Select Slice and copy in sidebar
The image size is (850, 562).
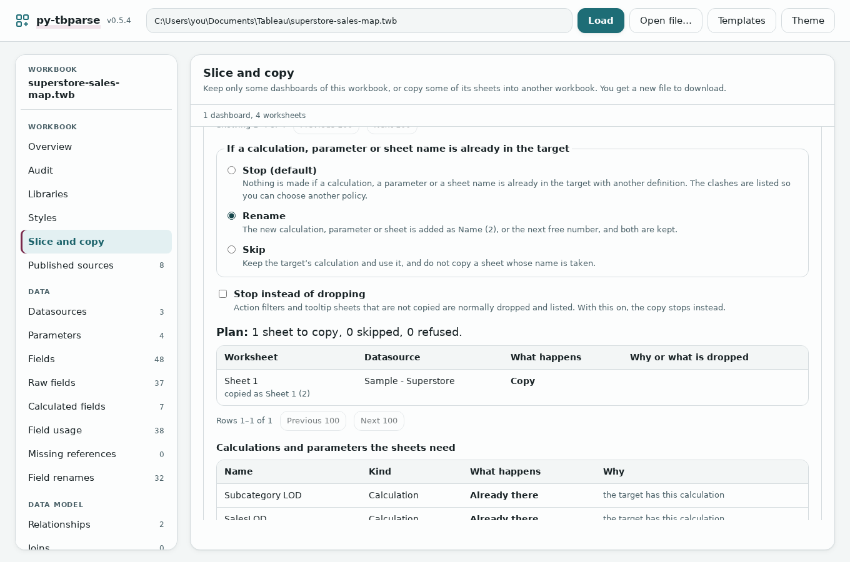tap(96, 242)
